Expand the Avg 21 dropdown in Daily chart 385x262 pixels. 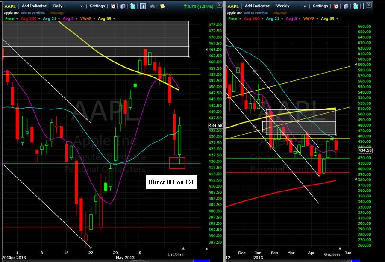pyautogui.click(x=59, y=19)
